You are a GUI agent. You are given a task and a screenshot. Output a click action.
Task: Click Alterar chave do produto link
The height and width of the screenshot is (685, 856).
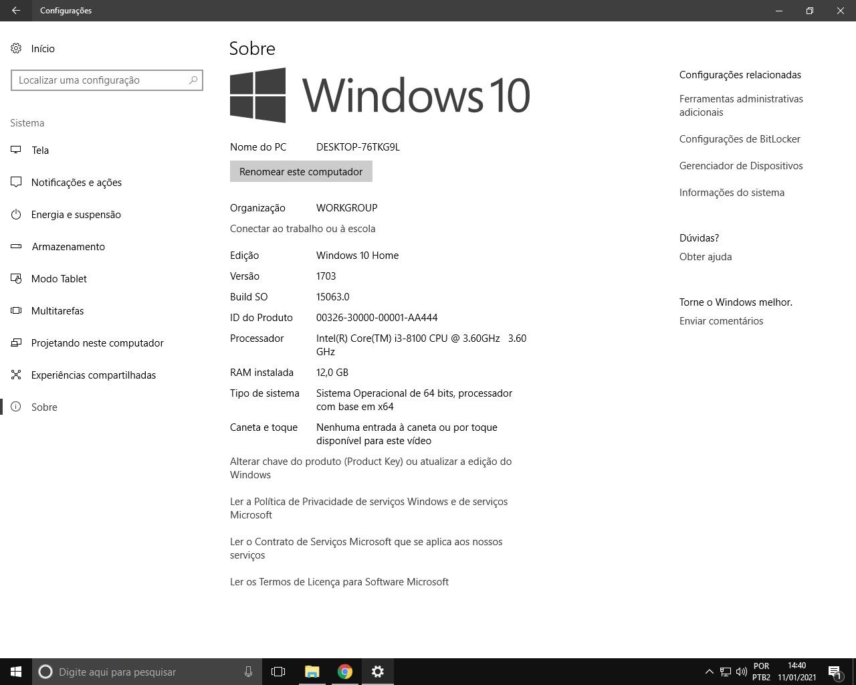point(370,468)
